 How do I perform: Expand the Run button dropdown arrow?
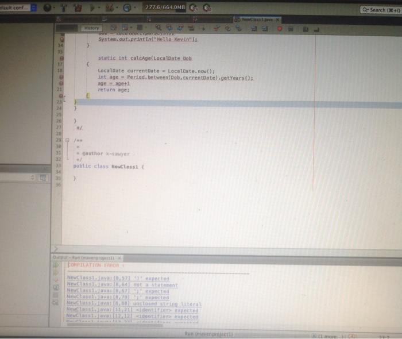(x=99, y=8)
